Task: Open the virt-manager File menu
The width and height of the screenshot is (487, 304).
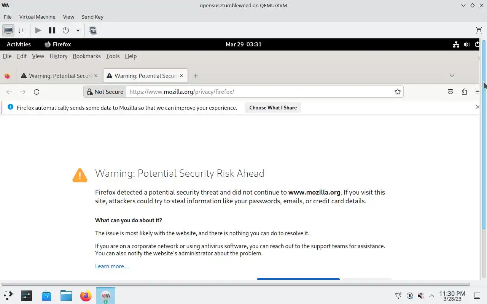Action: [8, 17]
